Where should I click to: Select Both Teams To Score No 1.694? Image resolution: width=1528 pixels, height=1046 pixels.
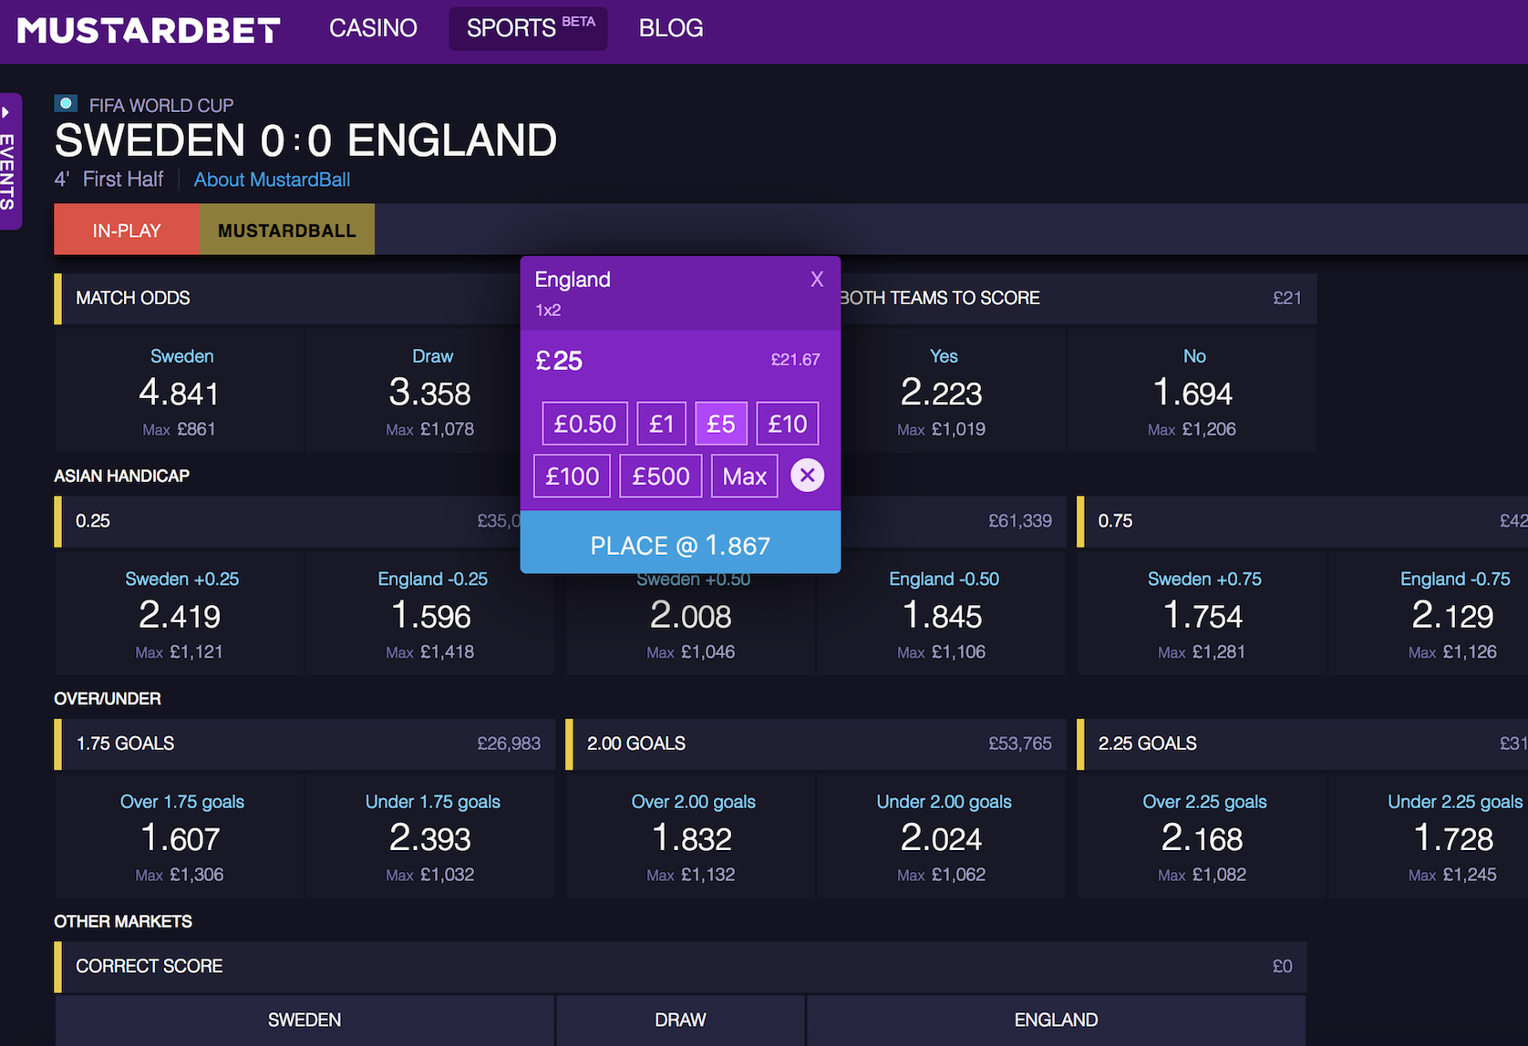point(1192,390)
